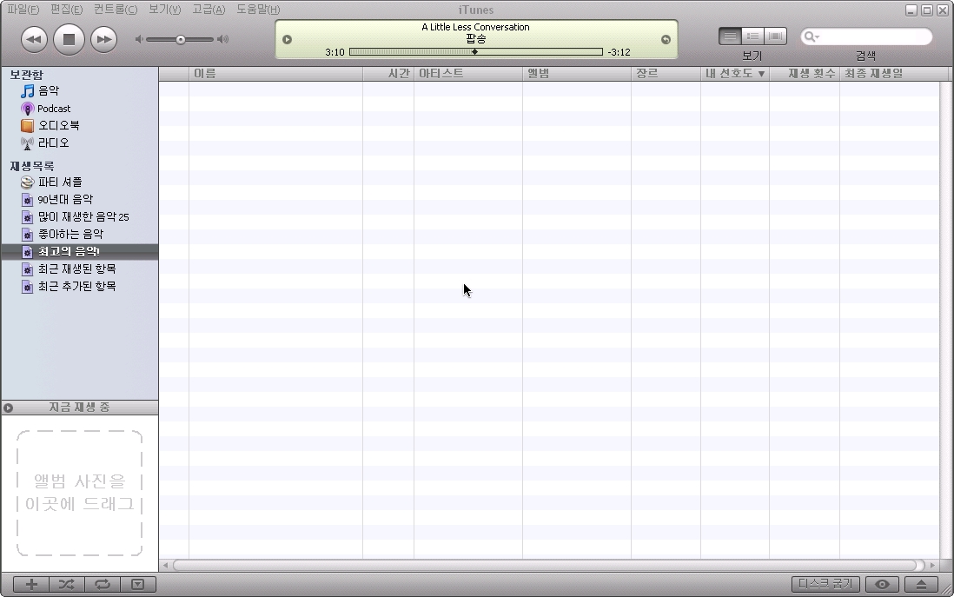Maximize the iTunes window
The height and width of the screenshot is (597, 954).
click(926, 10)
